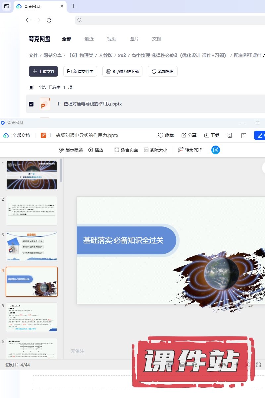Toggle the 全选 select-all checkbox
This screenshot has height=398, width=265.
31,88
